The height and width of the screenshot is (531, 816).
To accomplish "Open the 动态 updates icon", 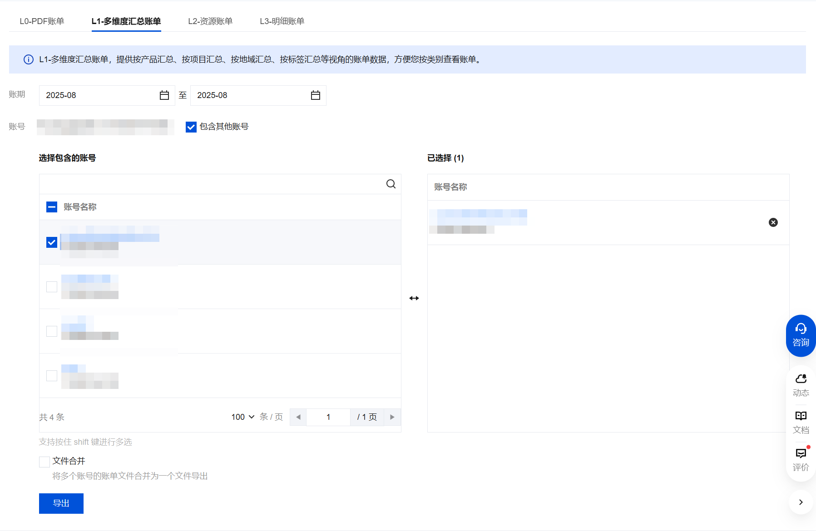I will tap(801, 385).
